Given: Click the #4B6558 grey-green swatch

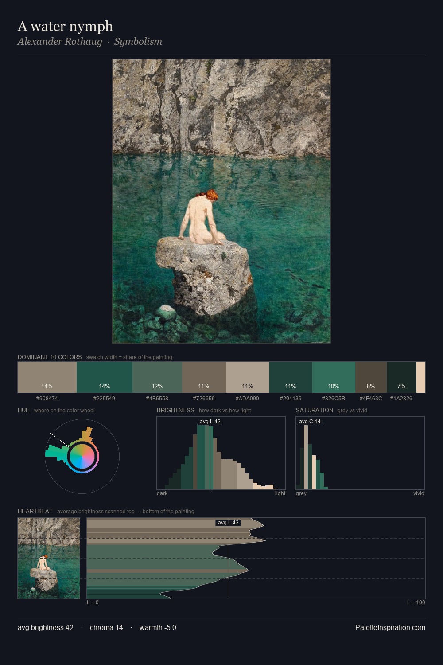Looking at the screenshot, I should 157,377.
